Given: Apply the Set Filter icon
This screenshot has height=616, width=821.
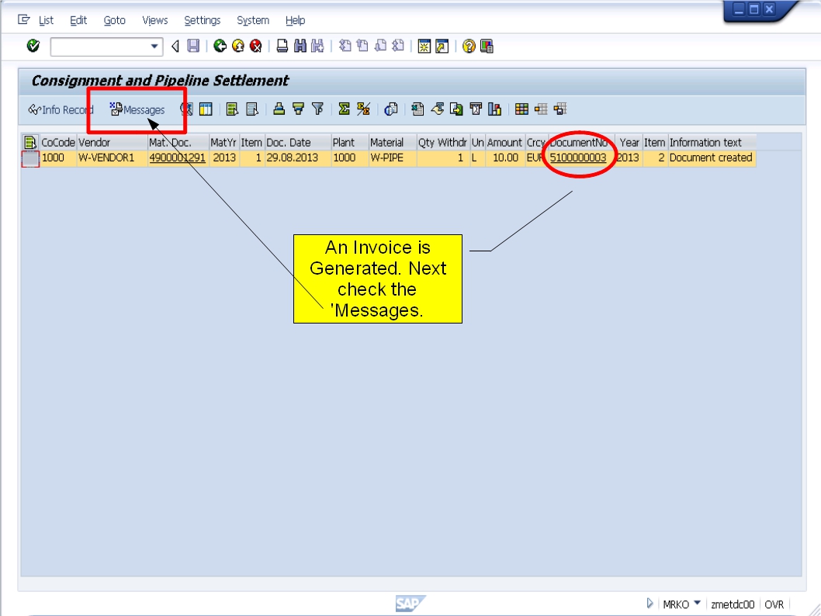Looking at the screenshot, I should [x=318, y=109].
